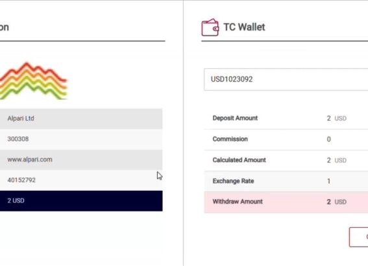Viewport: 368px width, 266px height.
Task: Click the Deposit Amount value 2 USD
Action: point(337,118)
